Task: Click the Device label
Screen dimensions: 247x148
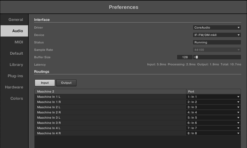Action: 39,35
